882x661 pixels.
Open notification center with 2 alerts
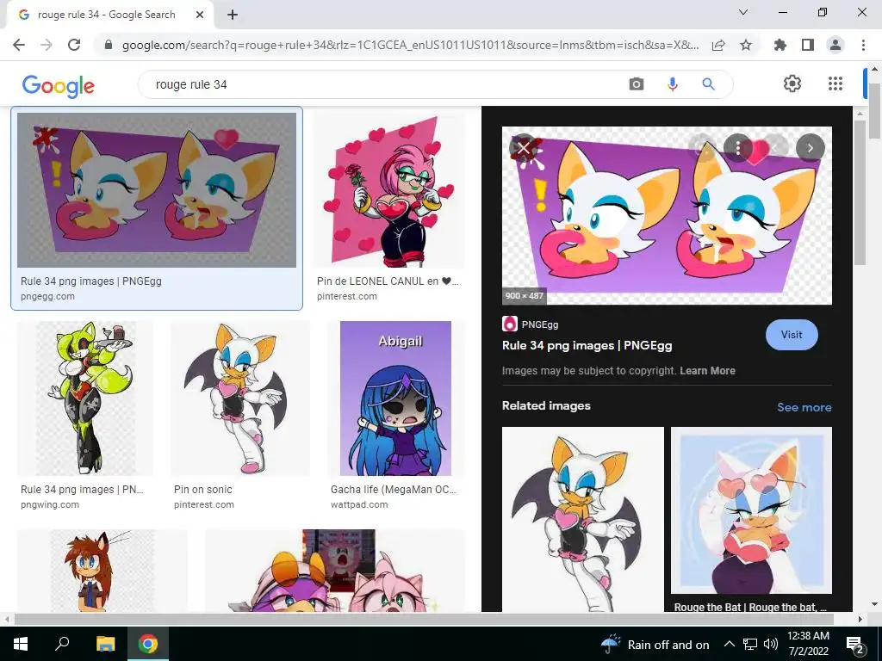click(x=855, y=645)
